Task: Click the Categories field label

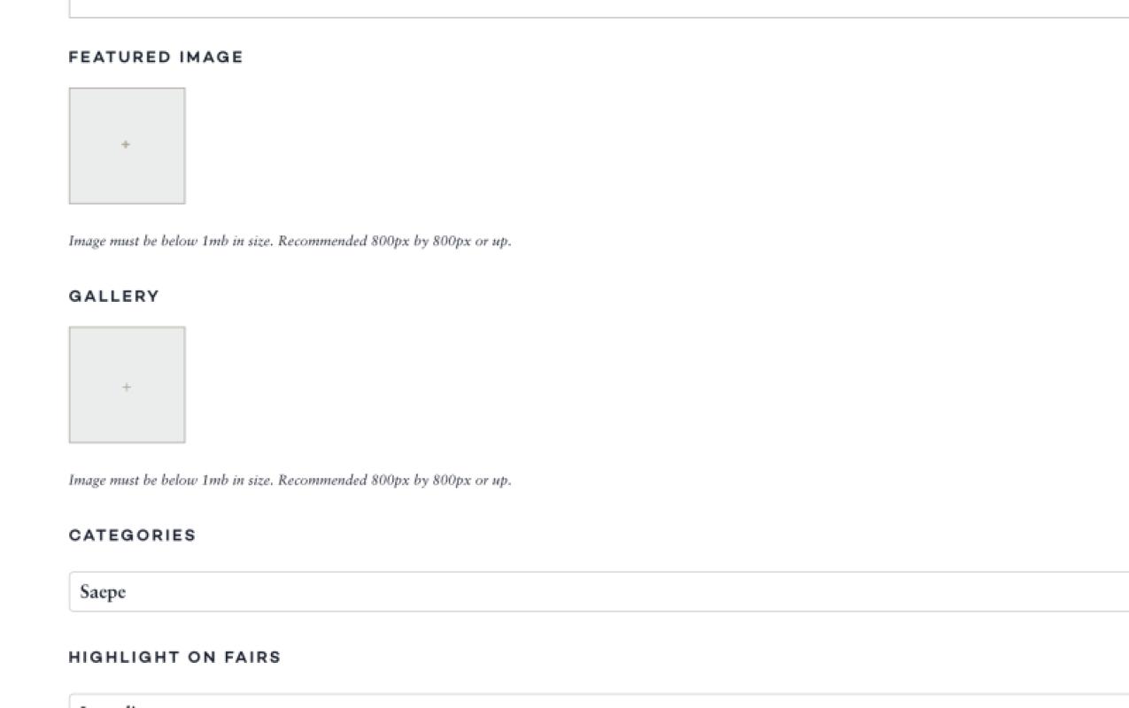Action: [x=133, y=535]
